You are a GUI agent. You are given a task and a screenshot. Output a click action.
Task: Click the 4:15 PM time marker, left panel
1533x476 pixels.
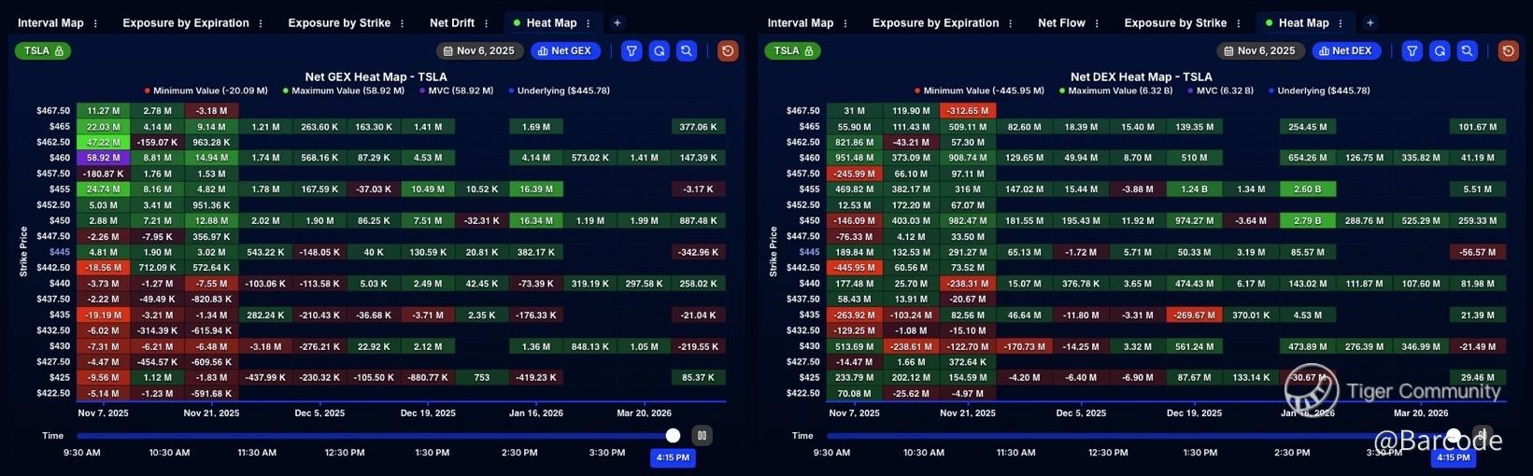(673, 457)
